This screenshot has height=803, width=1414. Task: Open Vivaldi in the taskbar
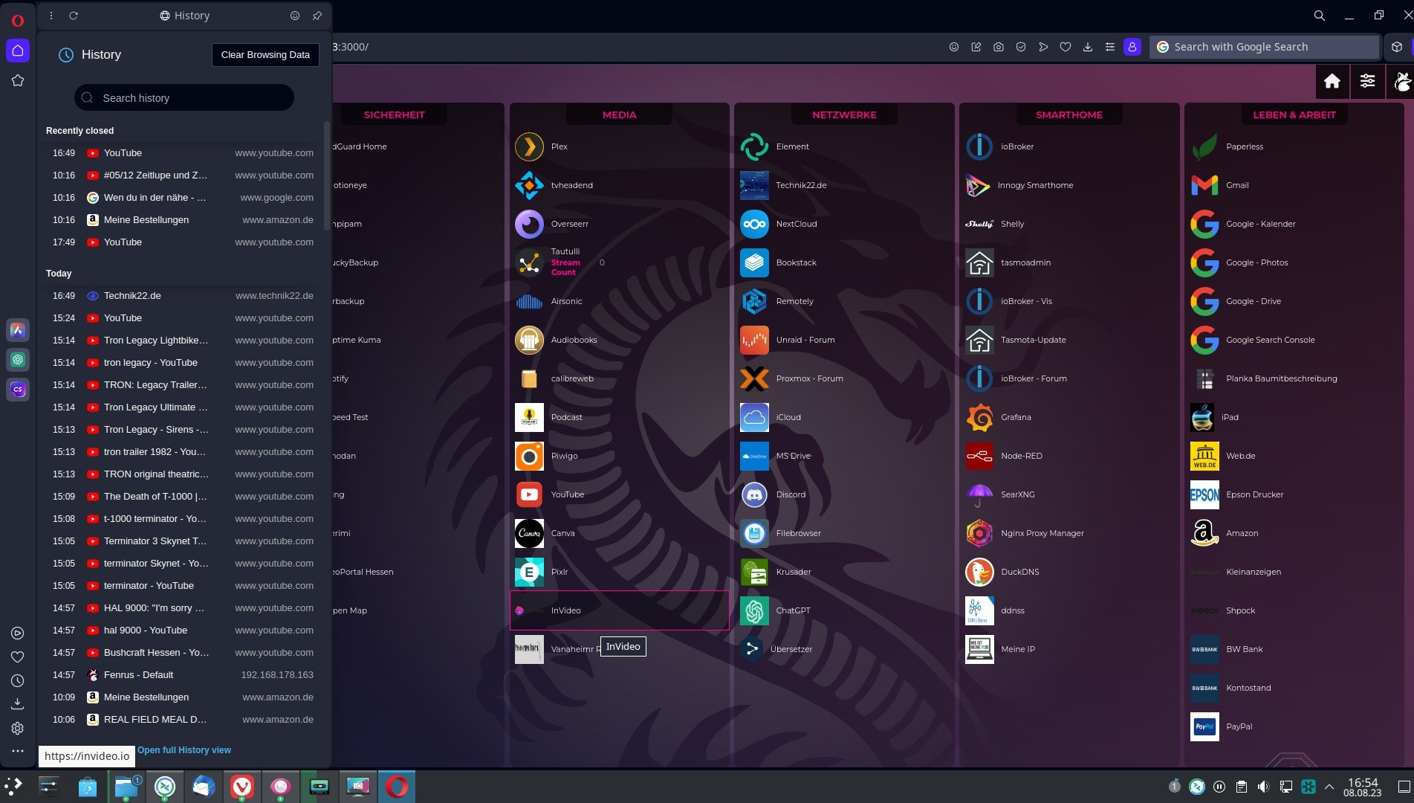[x=241, y=787]
